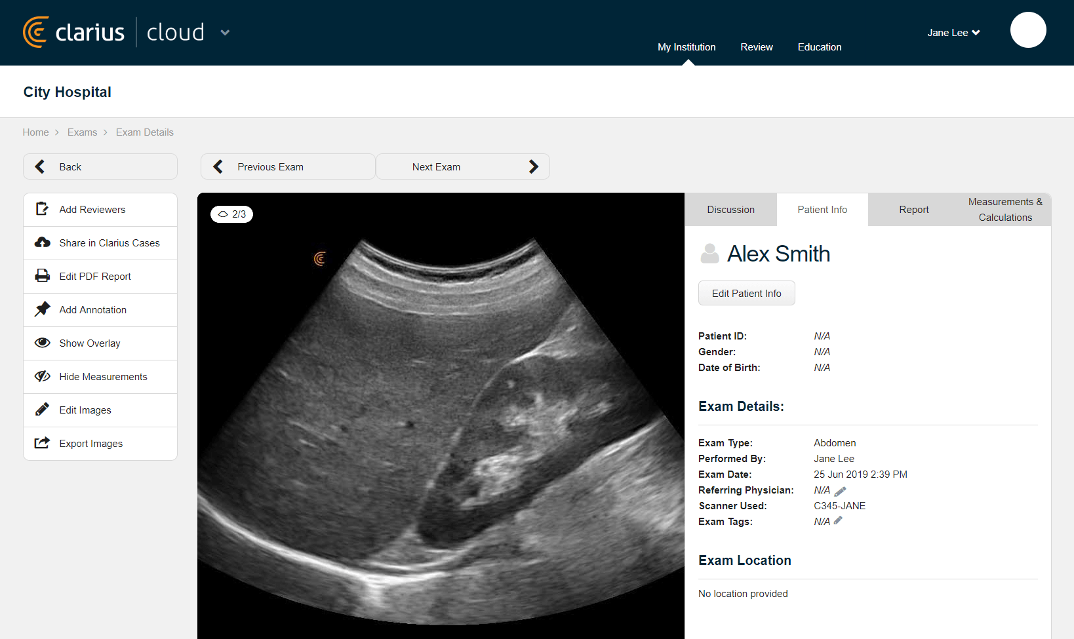Open the Edit PDF Report printer icon
Screen dimensions: 1074x639
(x=42, y=276)
